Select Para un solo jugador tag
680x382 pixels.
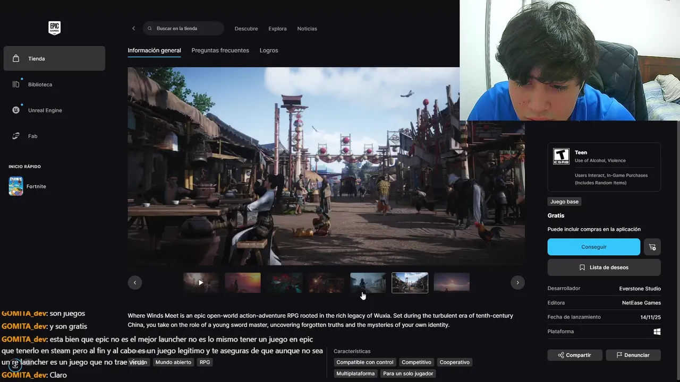(x=408, y=374)
